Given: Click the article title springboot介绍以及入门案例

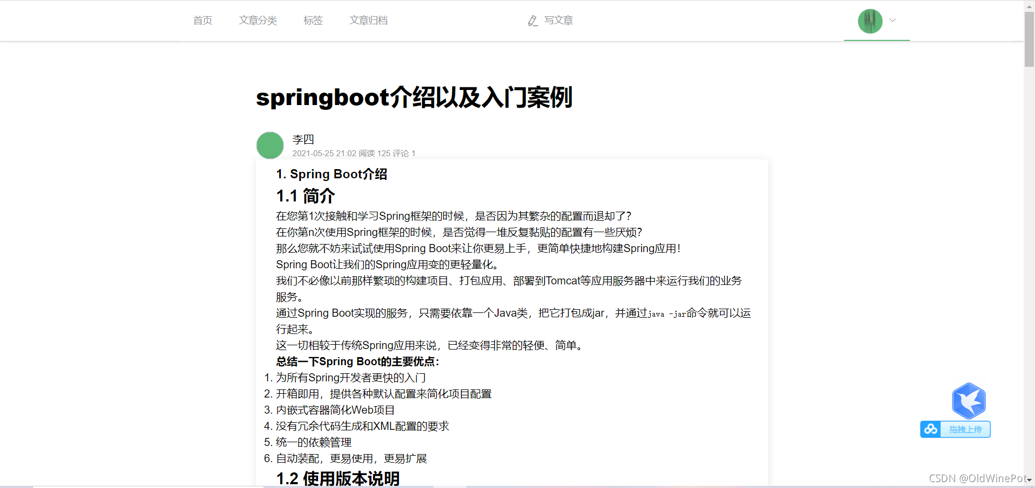Looking at the screenshot, I should (x=414, y=97).
